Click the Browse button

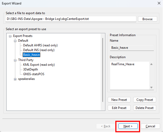point(147,19)
